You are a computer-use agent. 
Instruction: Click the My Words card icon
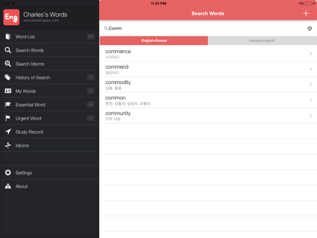pyautogui.click(x=8, y=91)
